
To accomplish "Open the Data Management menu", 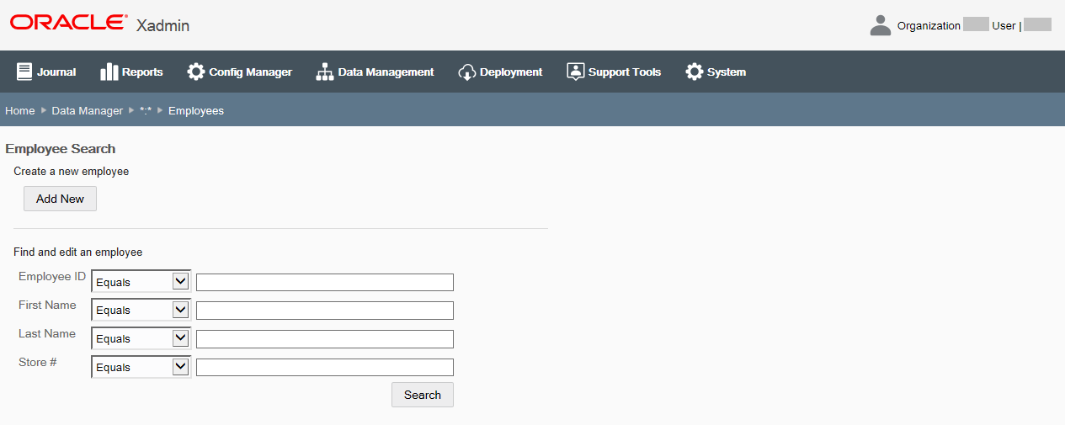I will click(375, 72).
